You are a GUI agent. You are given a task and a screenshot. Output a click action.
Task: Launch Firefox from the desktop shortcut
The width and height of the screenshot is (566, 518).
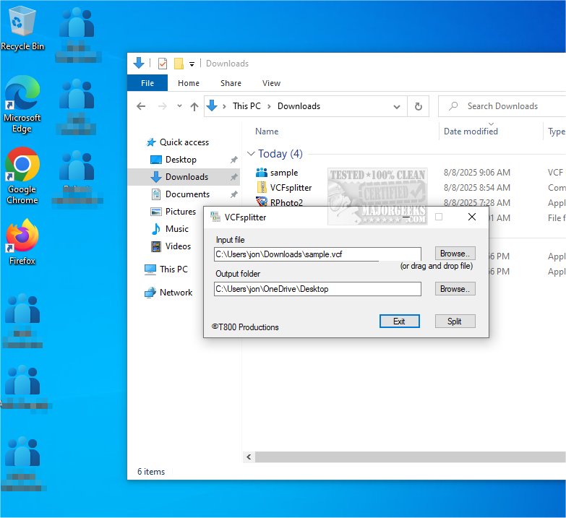[x=22, y=242]
